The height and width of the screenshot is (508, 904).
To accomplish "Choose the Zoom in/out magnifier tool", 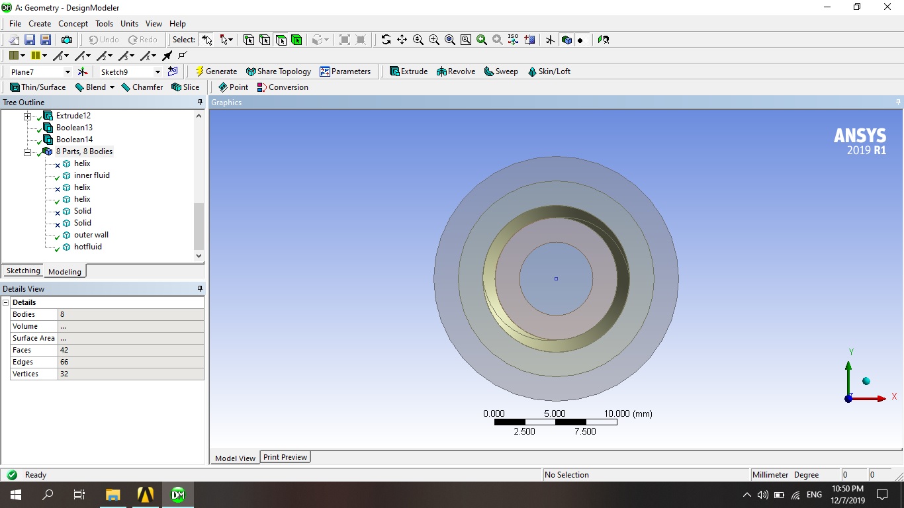I will [418, 40].
